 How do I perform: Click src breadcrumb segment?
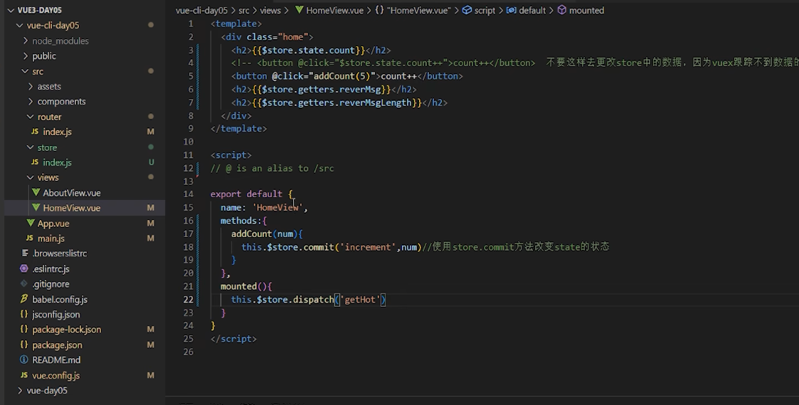coord(243,10)
